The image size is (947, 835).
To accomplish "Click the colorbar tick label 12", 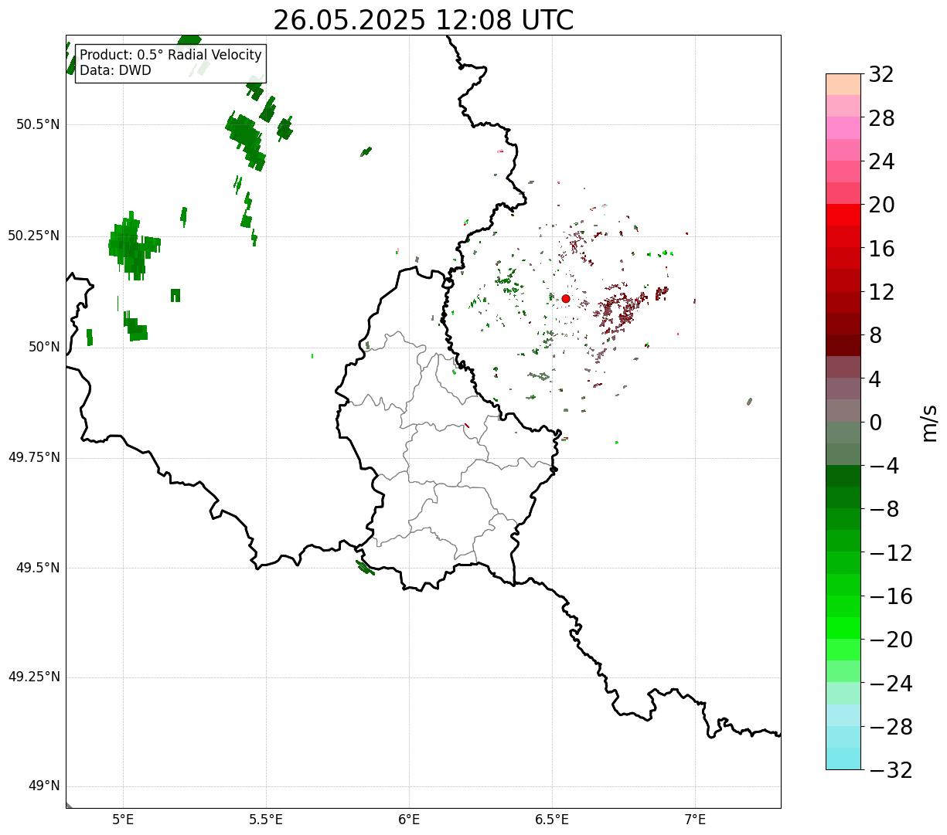I will [x=881, y=292].
